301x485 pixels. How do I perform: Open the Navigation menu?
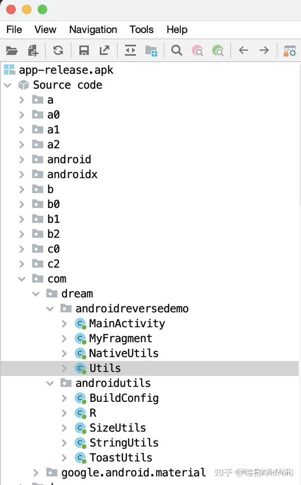coord(93,30)
